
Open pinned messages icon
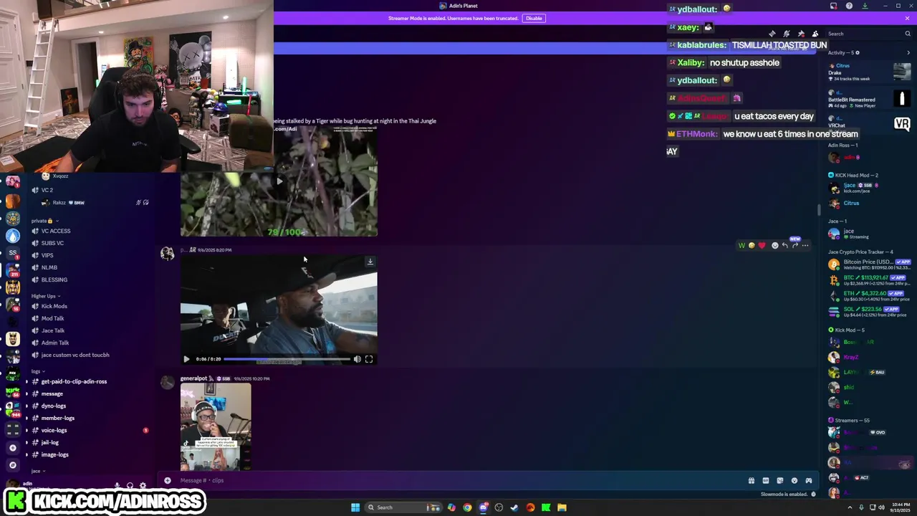click(800, 34)
